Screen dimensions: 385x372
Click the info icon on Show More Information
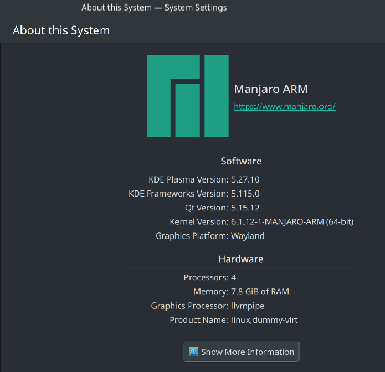coord(193,352)
